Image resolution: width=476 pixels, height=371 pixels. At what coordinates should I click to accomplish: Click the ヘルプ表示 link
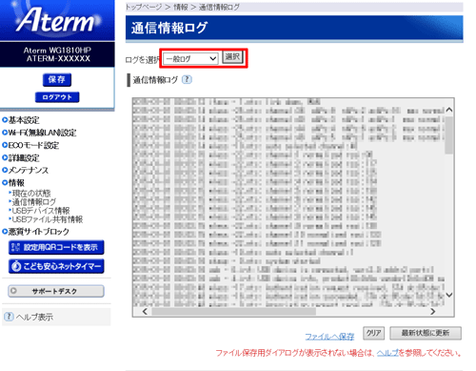pyautogui.click(x=34, y=317)
